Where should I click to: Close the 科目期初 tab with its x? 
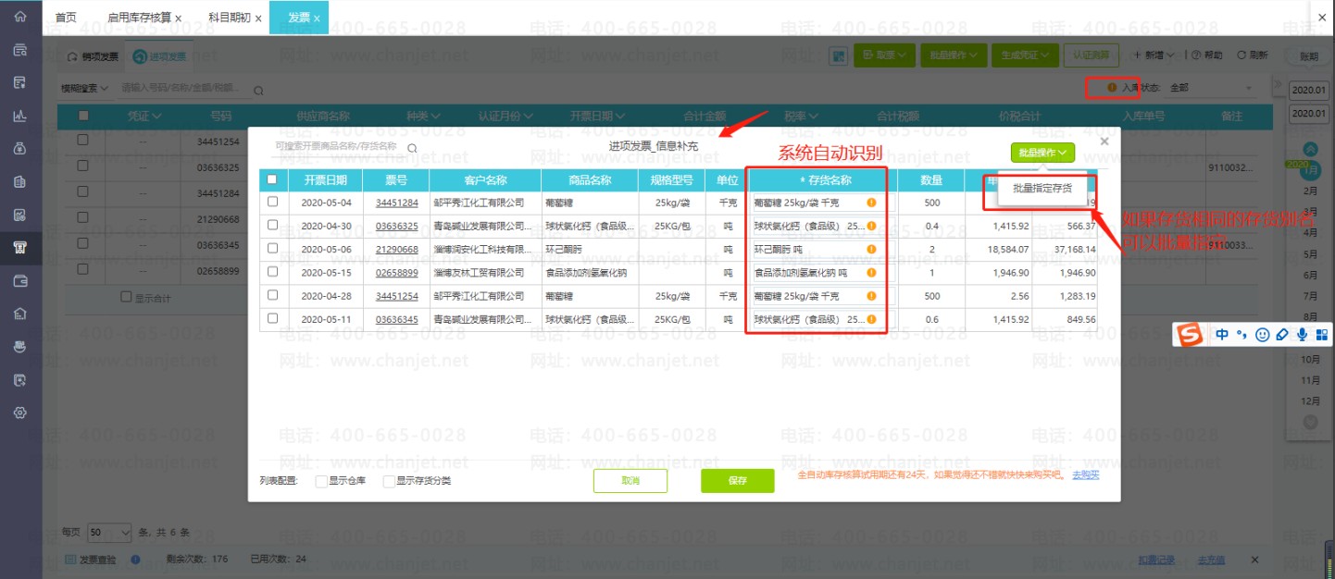(257, 18)
